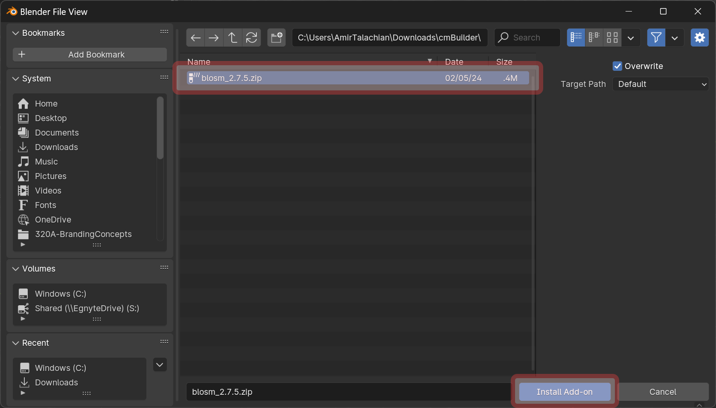The image size is (716, 408).
Task: Open the Target Path Default dropdown
Action: pos(660,84)
